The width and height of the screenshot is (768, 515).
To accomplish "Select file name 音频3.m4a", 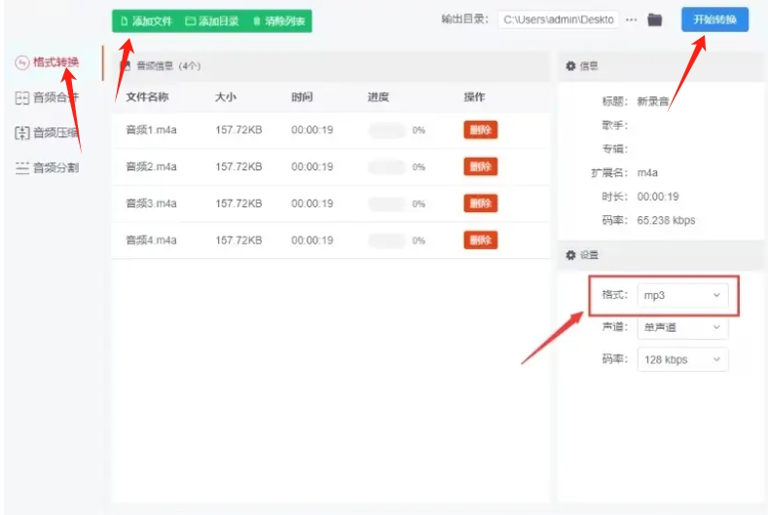I will click(x=151, y=203).
